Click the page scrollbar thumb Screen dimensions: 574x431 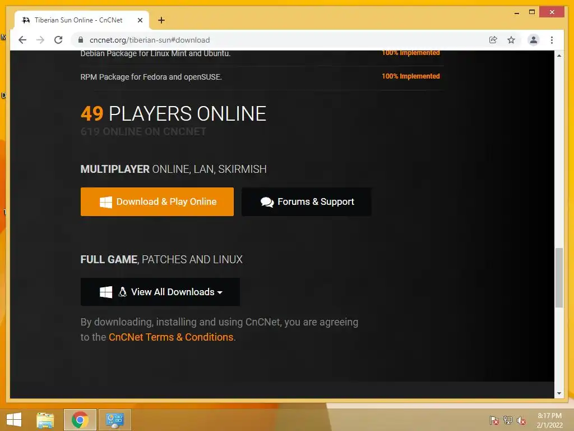click(x=559, y=278)
